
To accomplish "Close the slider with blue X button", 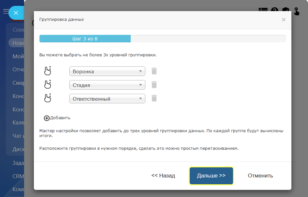I will [x=16, y=13].
